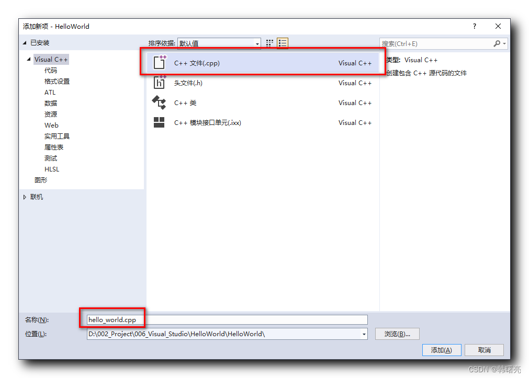This screenshot has width=529, height=378.
Task: Select the 格式设置 category
Action: click(57, 81)
